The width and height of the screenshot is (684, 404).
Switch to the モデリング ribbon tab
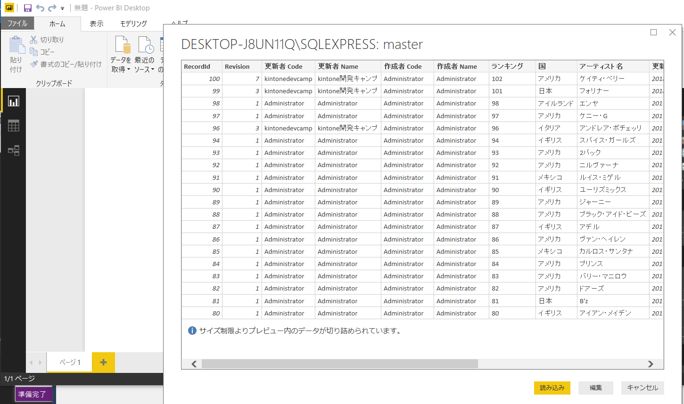point(132,23)
